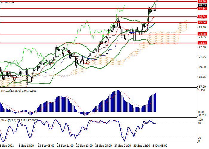
Task: Select the 77.84 red level label
Action: [202, 9]
